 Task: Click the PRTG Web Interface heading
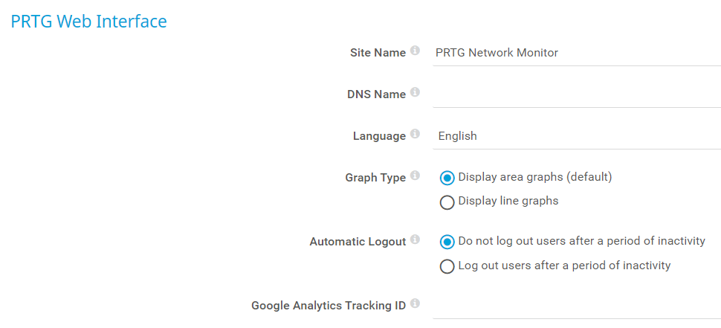click(88, 22)
